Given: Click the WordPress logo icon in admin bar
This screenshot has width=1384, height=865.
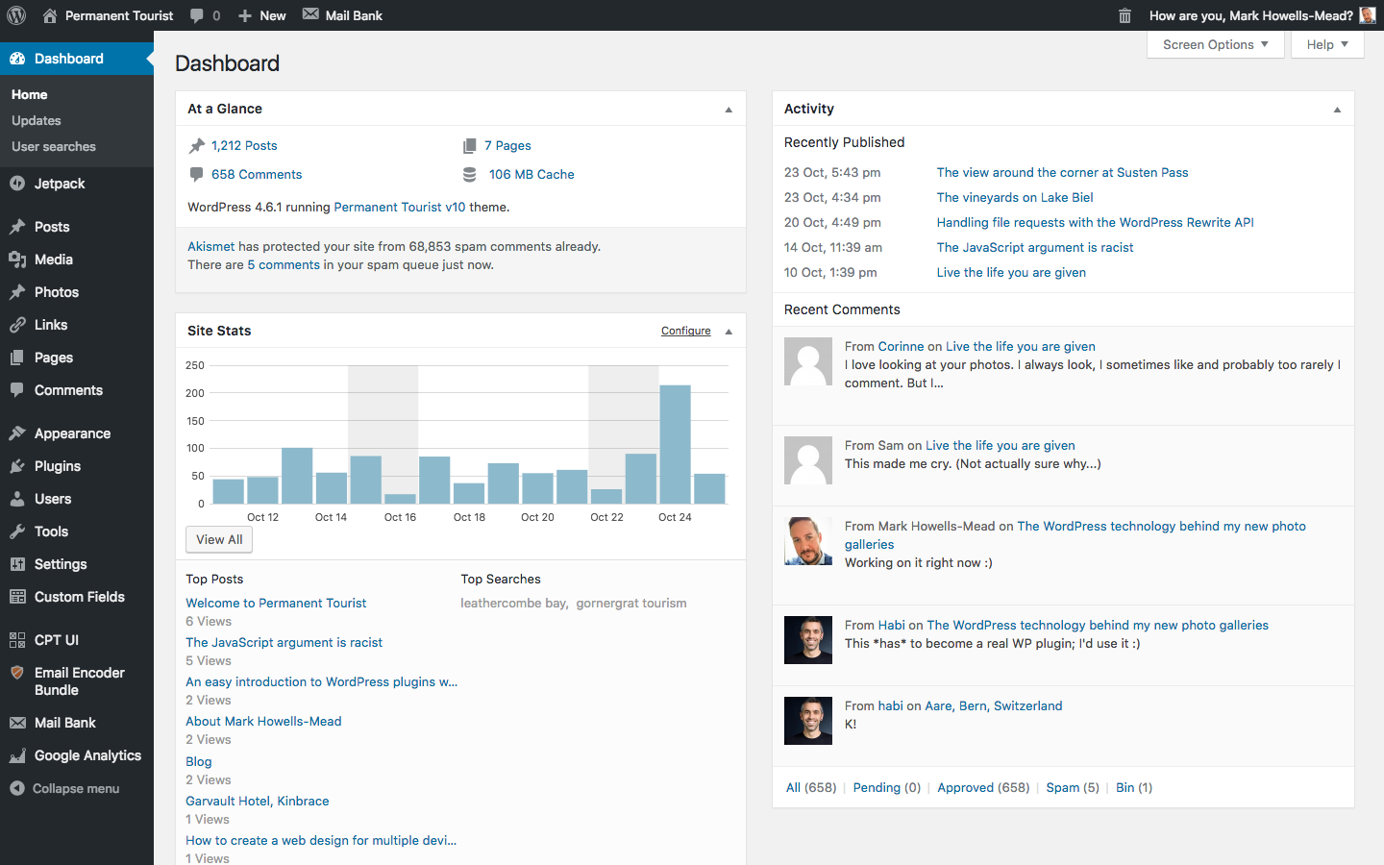Looking at the screenshot, I should (x=16, y=15).
